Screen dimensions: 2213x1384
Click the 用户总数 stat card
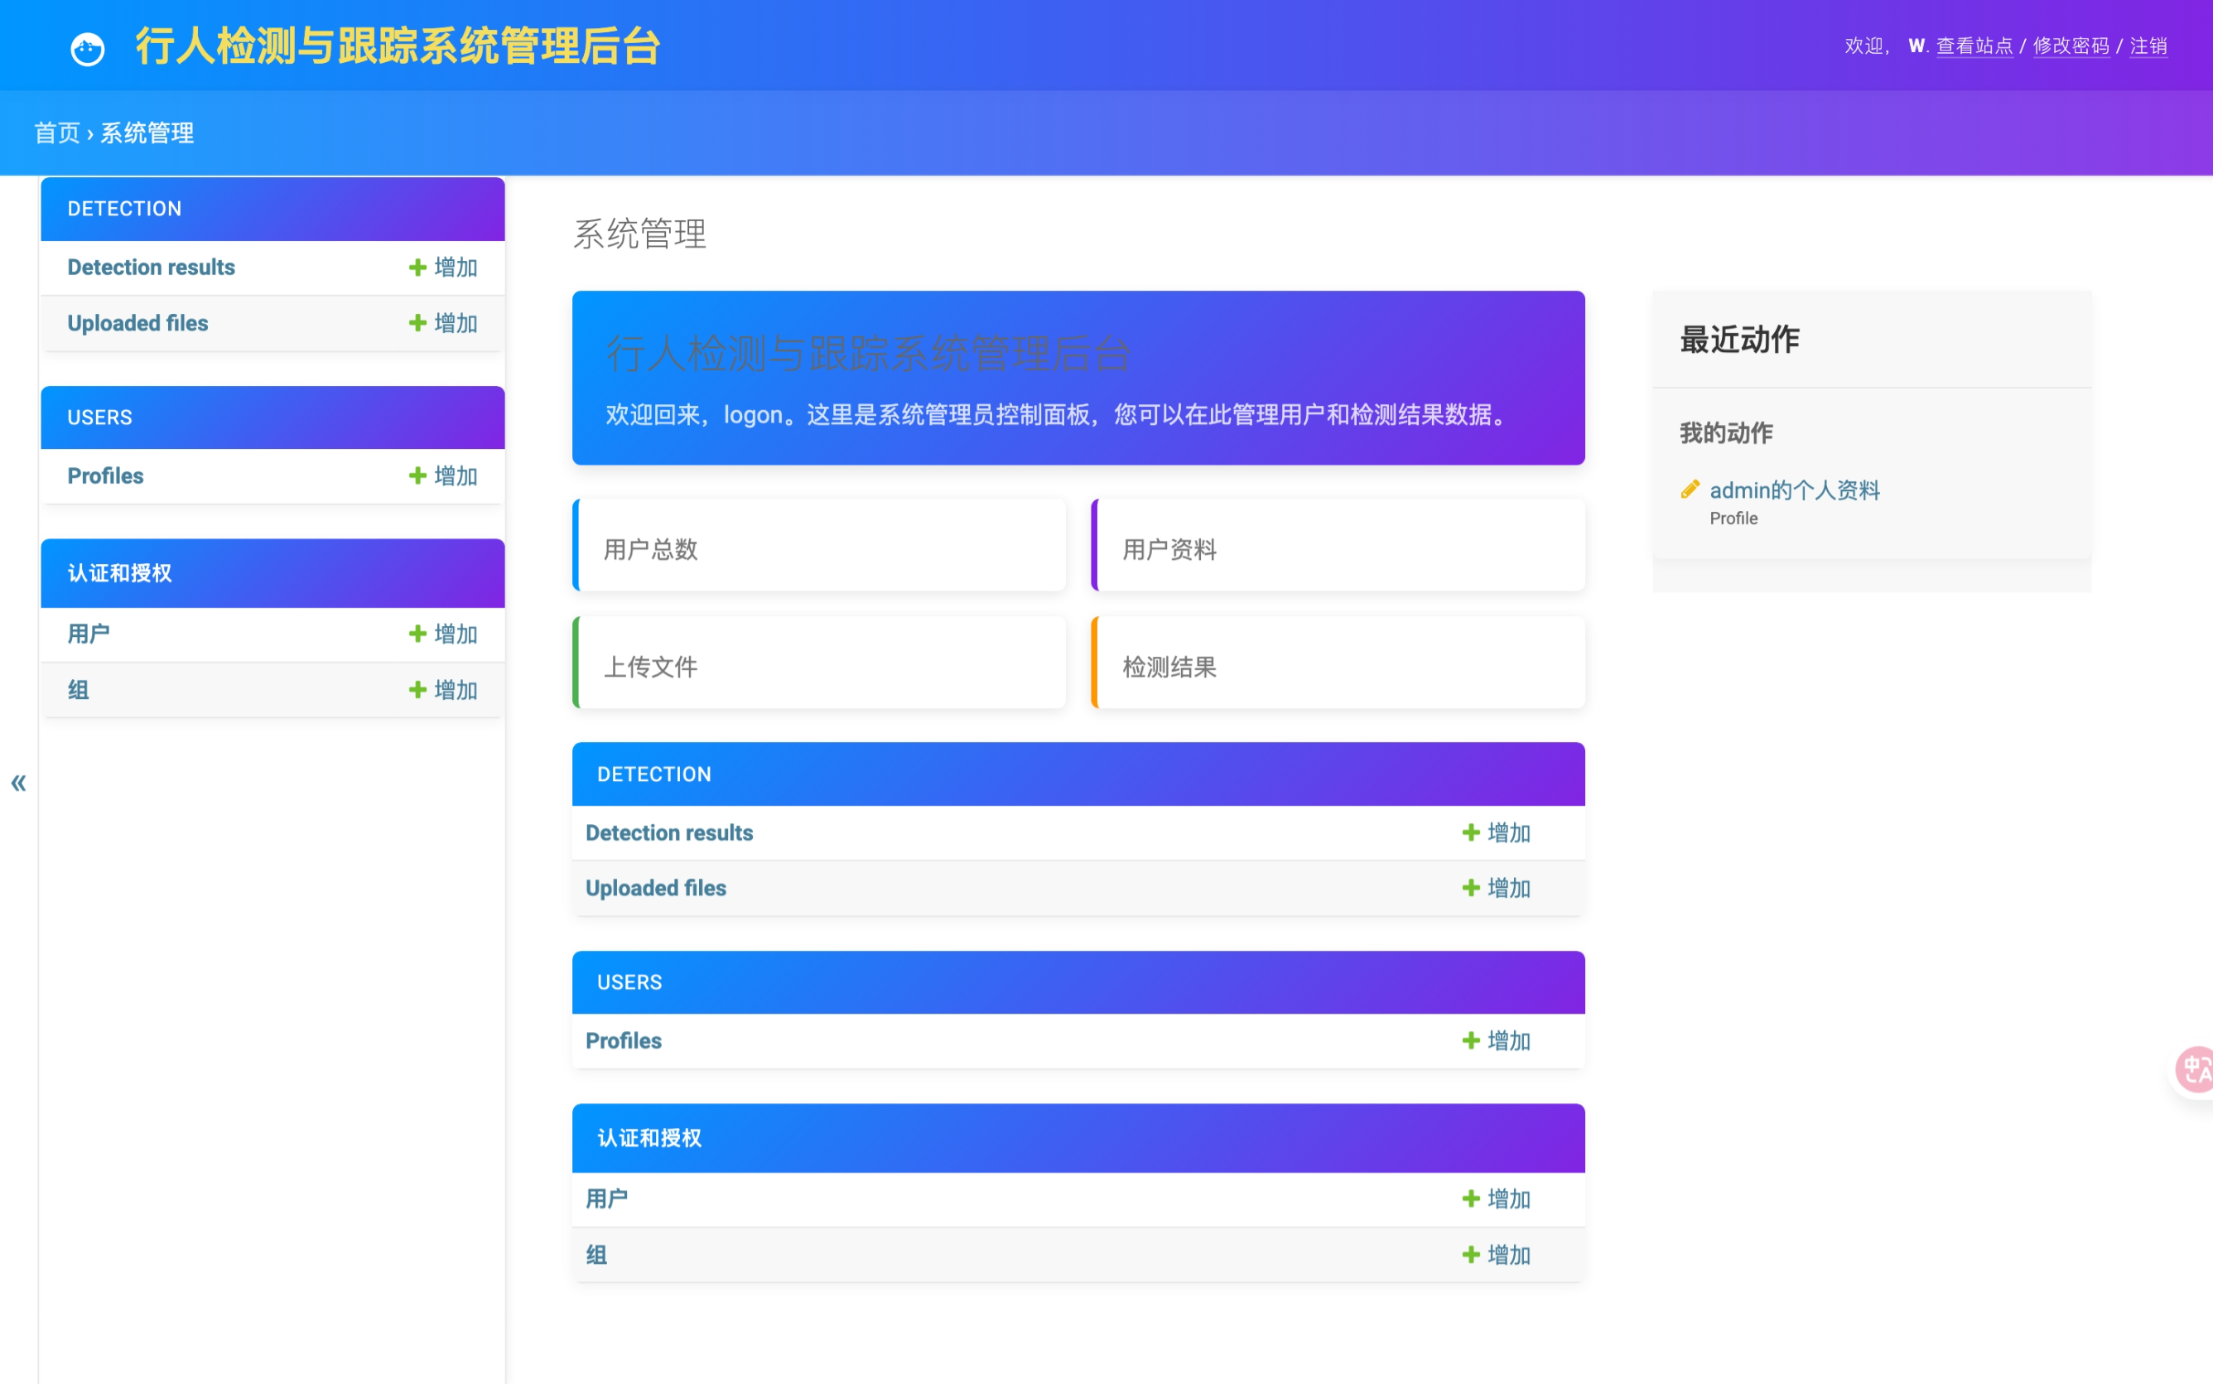819,547
